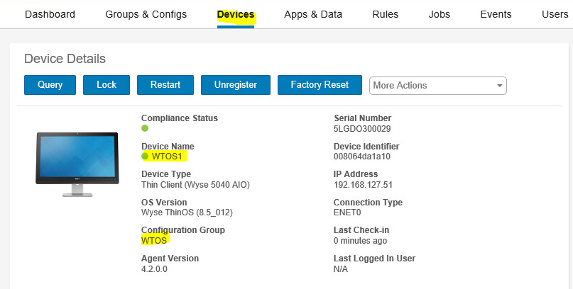Click the Wyse 5040 AIO device image
The width and height of the screenshot is (573, 289).
77,164
